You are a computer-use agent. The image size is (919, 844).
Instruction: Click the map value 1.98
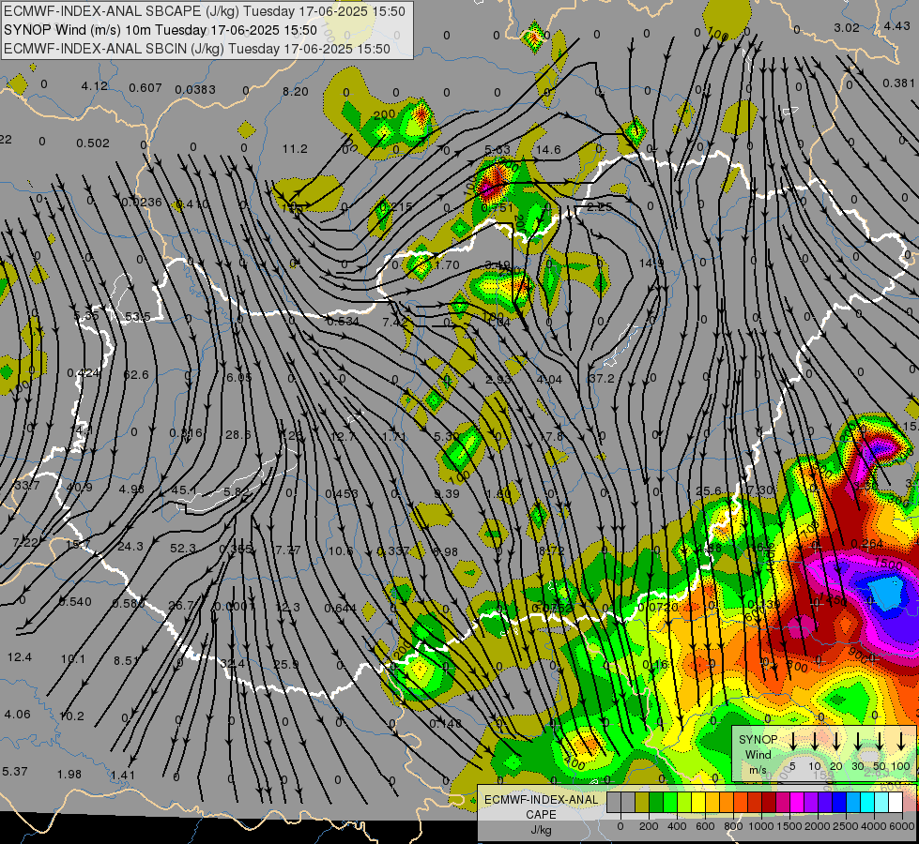(x=69, y=775)
